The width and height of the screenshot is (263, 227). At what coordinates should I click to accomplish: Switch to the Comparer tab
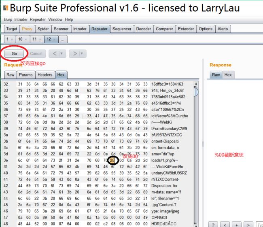(164, 29)
